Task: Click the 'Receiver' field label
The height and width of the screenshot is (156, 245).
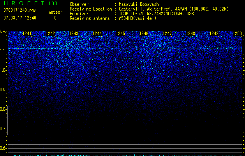Action: coord(79,14)
